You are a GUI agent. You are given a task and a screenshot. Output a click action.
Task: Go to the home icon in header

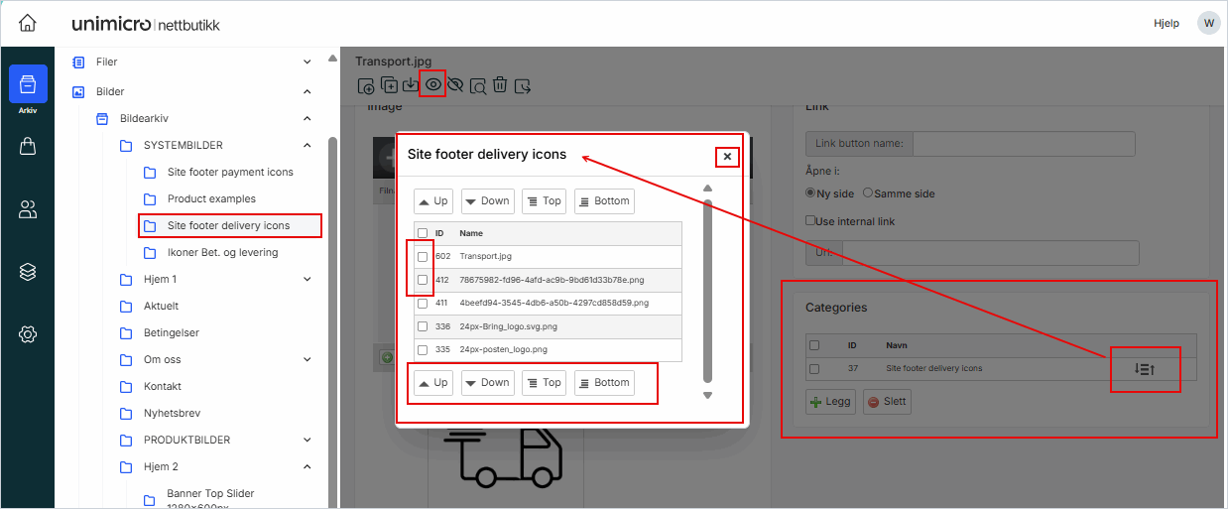(28, 23)
